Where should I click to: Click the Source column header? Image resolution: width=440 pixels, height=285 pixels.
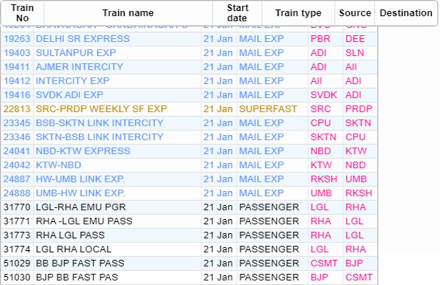(x=355, y=13)
